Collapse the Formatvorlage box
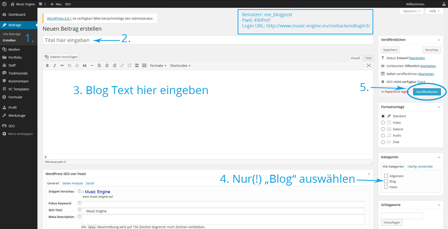The image size is (448, 229). coord(439,107)
